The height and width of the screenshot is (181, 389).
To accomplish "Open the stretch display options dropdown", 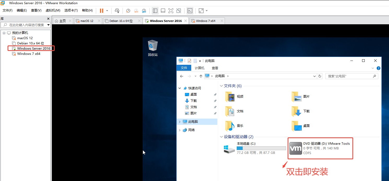I will 207,11.
